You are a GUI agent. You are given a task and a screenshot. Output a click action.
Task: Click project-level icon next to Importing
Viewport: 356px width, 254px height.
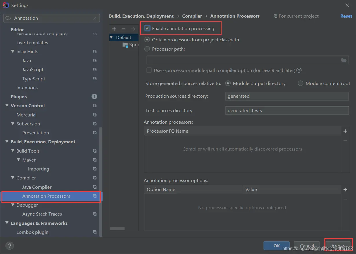(95, 169)
